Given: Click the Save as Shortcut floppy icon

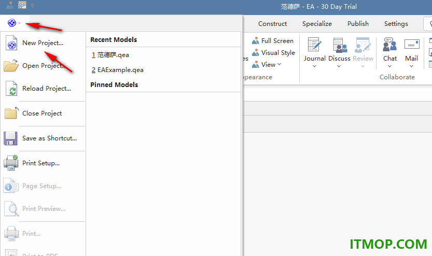Looking at the screenshot, I should (x=10, y=138).
